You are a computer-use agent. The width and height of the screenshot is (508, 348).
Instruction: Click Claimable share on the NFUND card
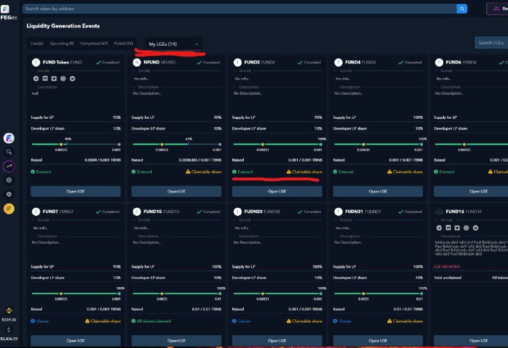(204, 171)
